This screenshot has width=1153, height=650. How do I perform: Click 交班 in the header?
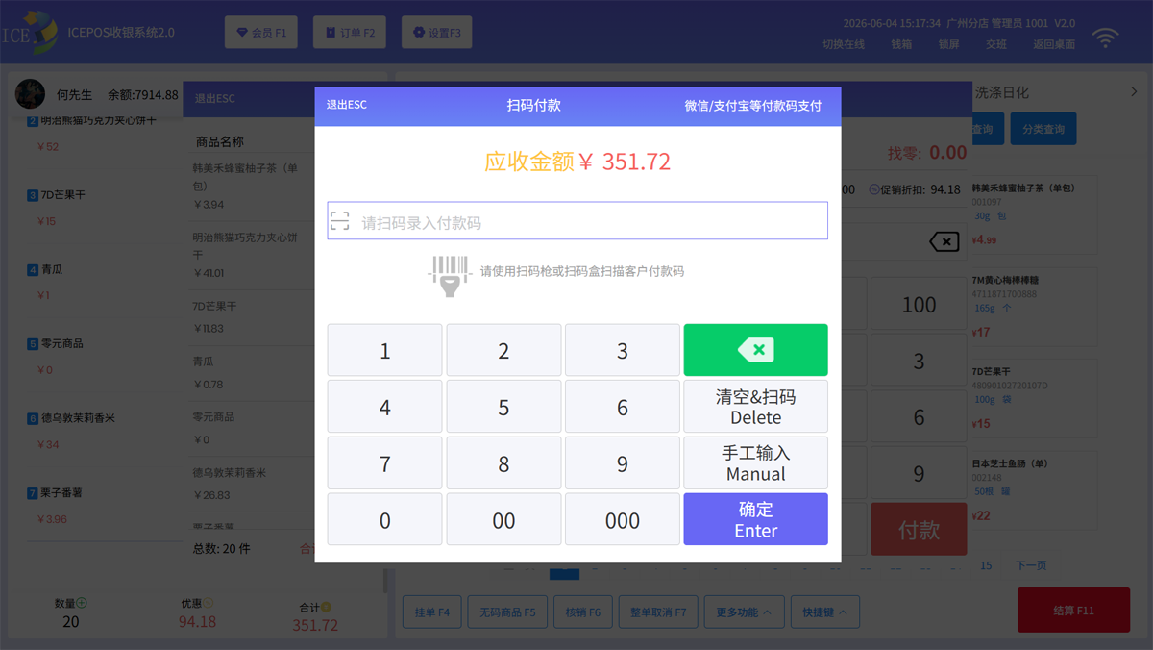[996, 44]
